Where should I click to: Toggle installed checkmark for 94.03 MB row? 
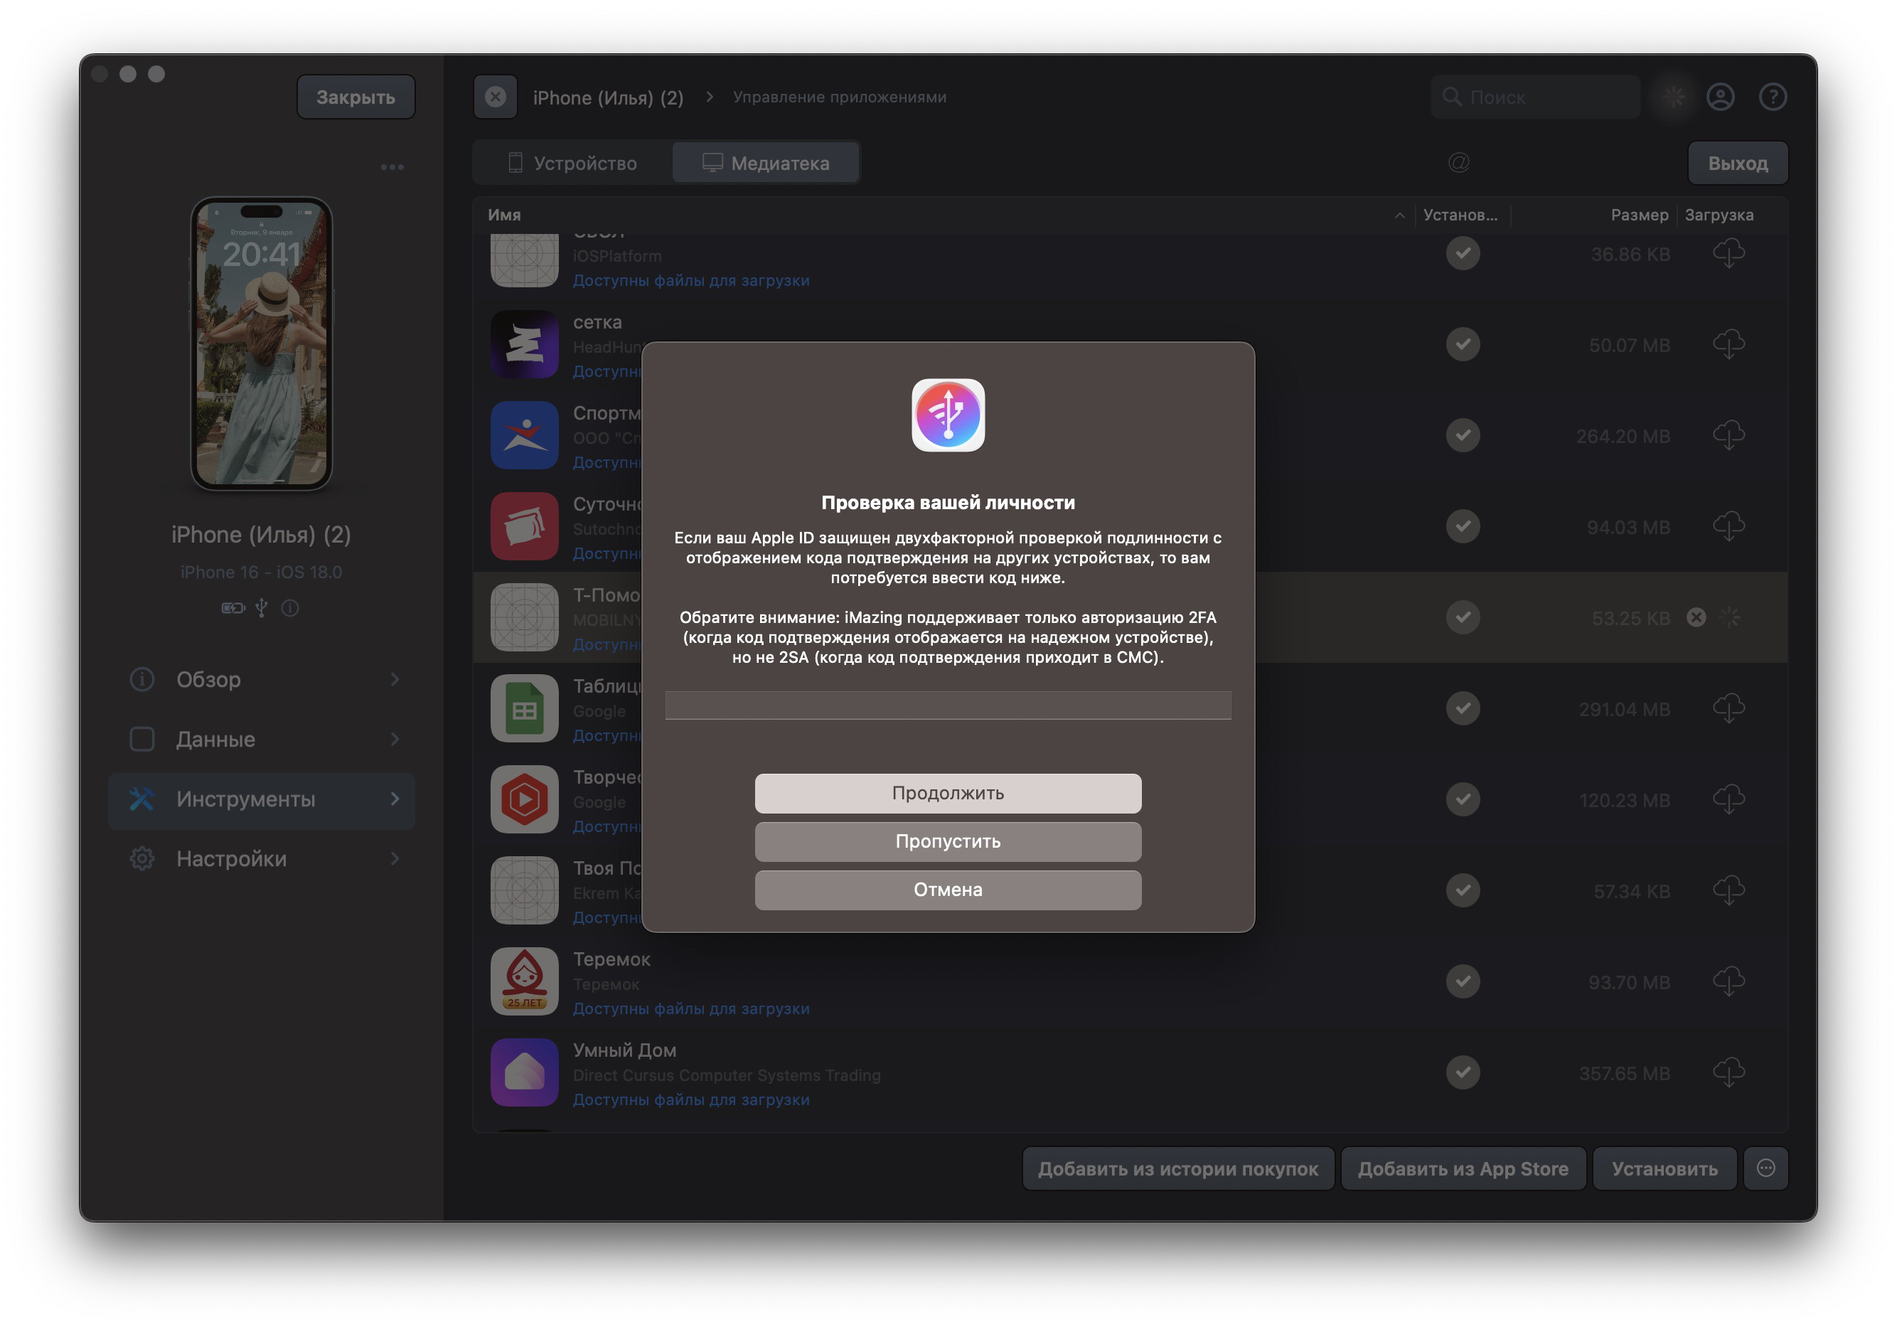coord(1463,526)
